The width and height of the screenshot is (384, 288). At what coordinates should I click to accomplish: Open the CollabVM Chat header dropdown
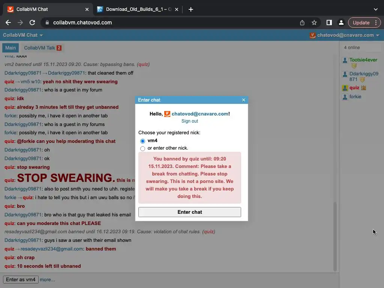[23, 35]
